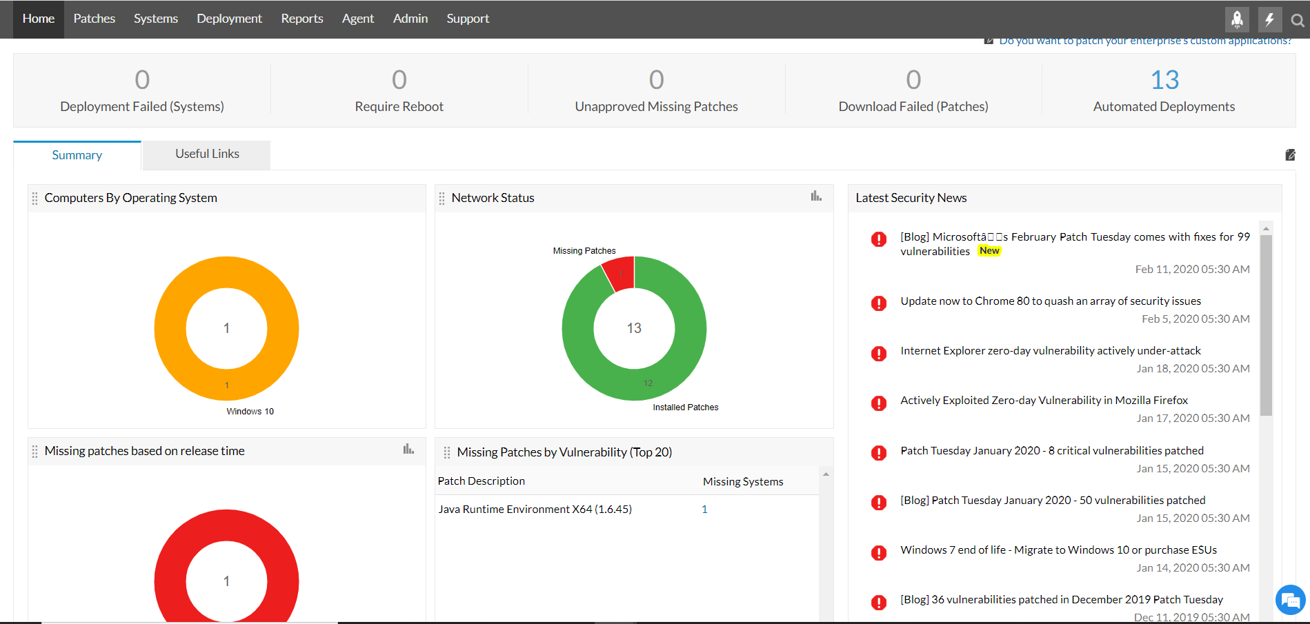Open the live chat bubble icon

coord(1290,600)
